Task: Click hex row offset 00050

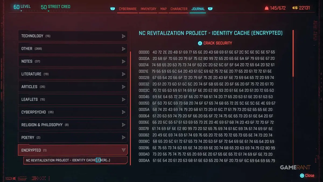Action: (144, 103)
